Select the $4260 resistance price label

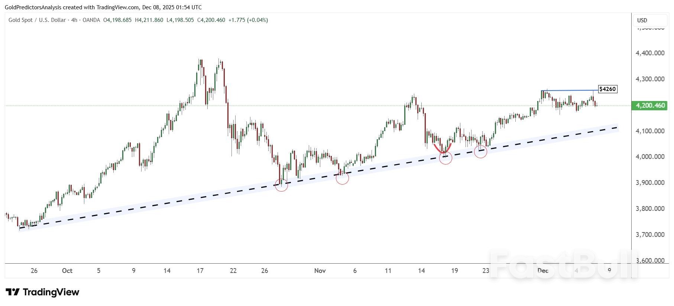pos(607,89)
